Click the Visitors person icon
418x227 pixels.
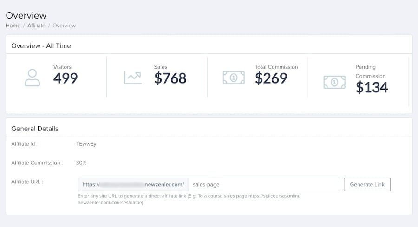click(32, 78)
